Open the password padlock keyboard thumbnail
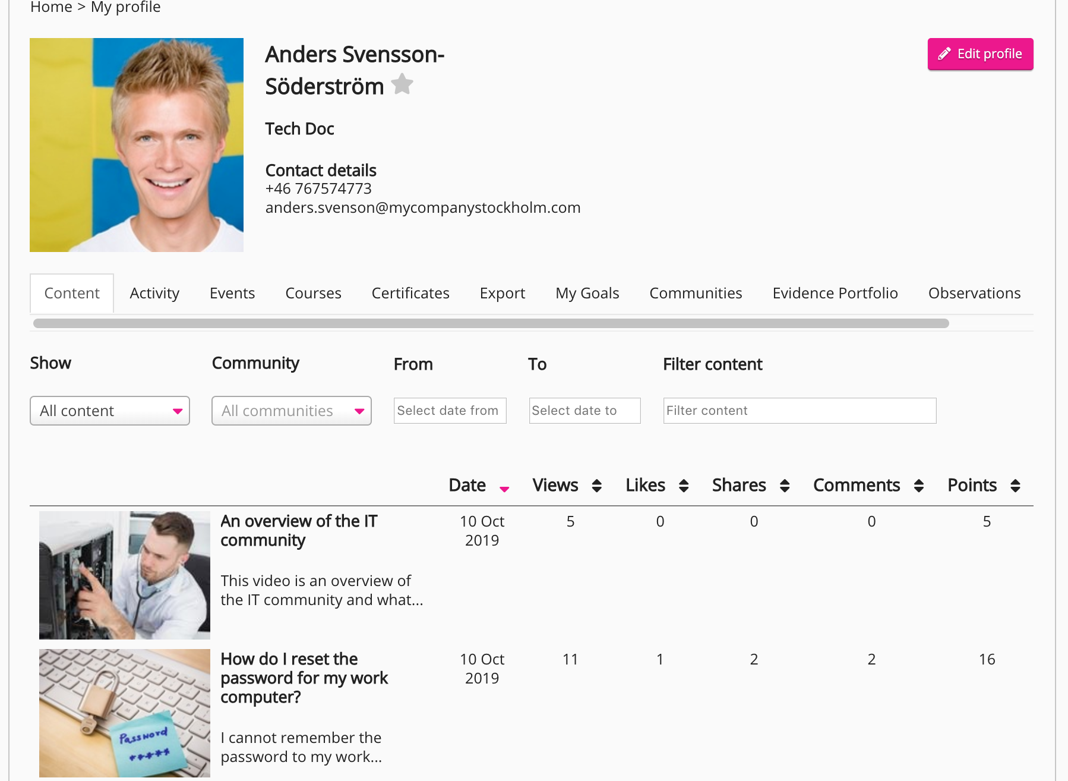The width and height of the screenshot is (1068, 781). click(x=125, y=713)
